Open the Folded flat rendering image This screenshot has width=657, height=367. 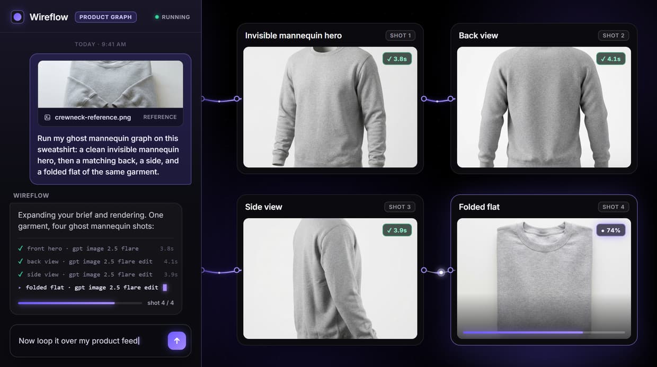tap(544, 279)
